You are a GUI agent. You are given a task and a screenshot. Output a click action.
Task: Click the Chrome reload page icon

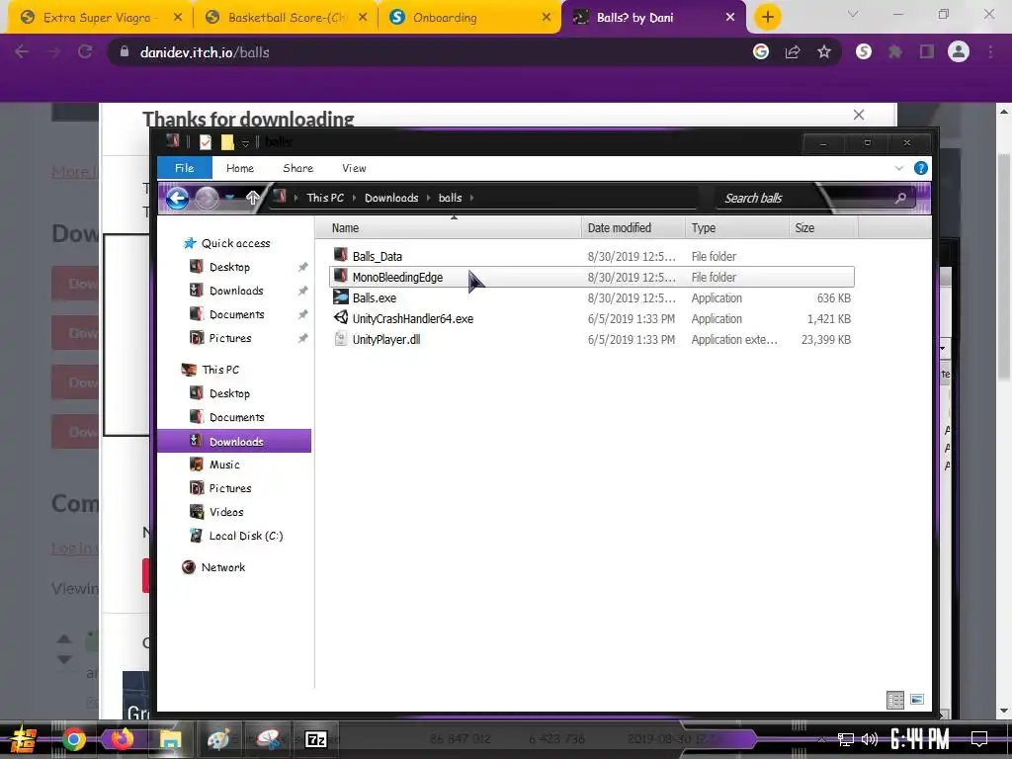click(x=85, y=51)
